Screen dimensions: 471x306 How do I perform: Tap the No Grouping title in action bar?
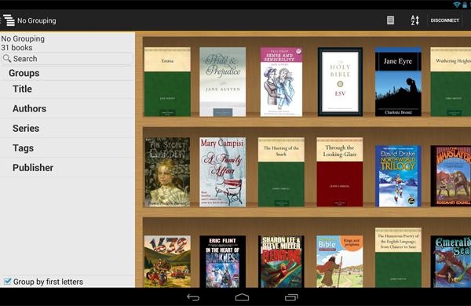coord(37,20)
